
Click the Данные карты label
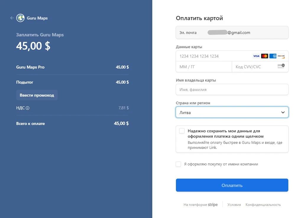click(189, 47)
